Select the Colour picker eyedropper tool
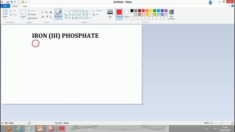This screenshot has height=132, width=235. pyautogui.click(x=47, y=17)
